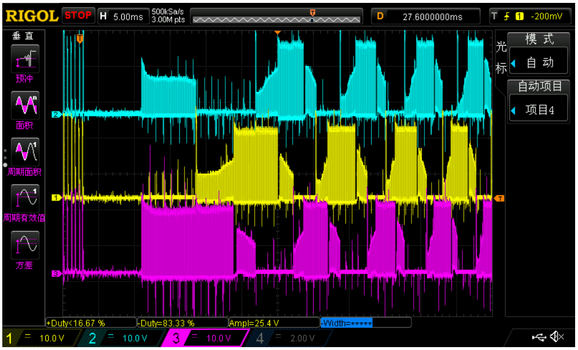Click the delay 27.6000000ms field
Viewport: 578px width, 350px height.
click(426, 17)
